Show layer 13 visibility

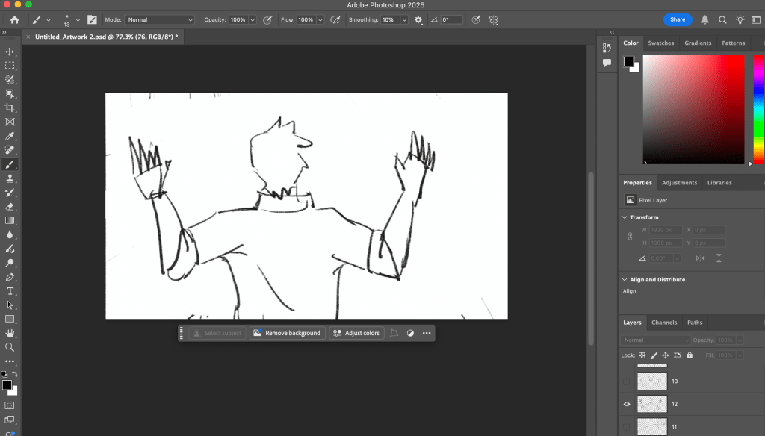(x=627, y=381)
